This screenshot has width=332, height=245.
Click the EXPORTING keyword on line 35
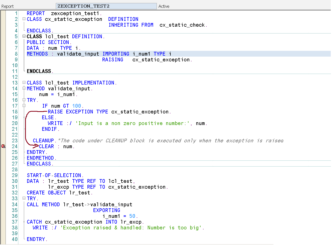point(107,210)
